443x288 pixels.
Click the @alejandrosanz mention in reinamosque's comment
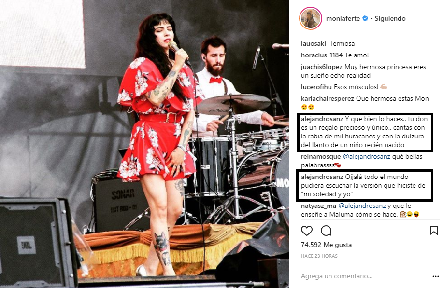pyautogui.click(x=367, y=157)
